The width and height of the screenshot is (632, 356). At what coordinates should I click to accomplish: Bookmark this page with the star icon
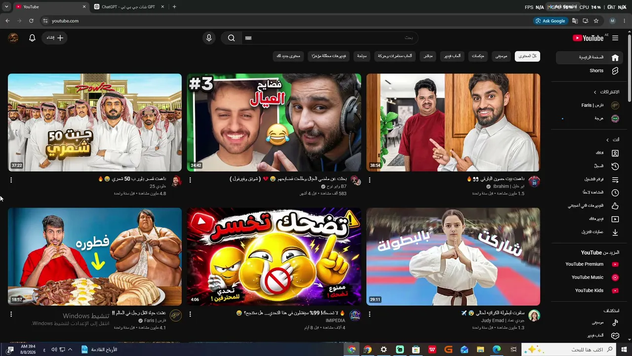596,21
